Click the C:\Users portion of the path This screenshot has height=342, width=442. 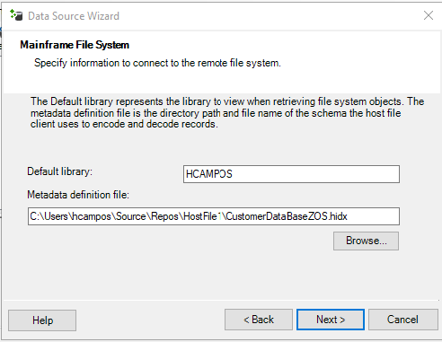click(49, 216)
